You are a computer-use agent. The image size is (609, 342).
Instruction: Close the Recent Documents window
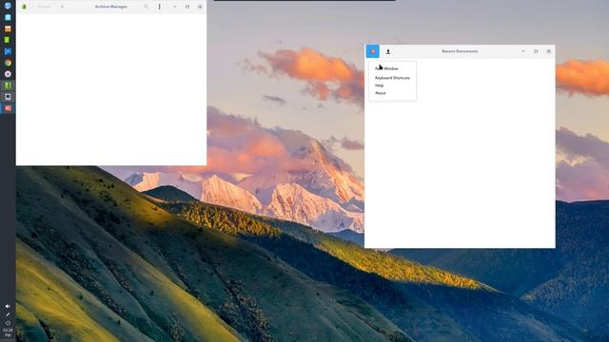click(549, 51)
